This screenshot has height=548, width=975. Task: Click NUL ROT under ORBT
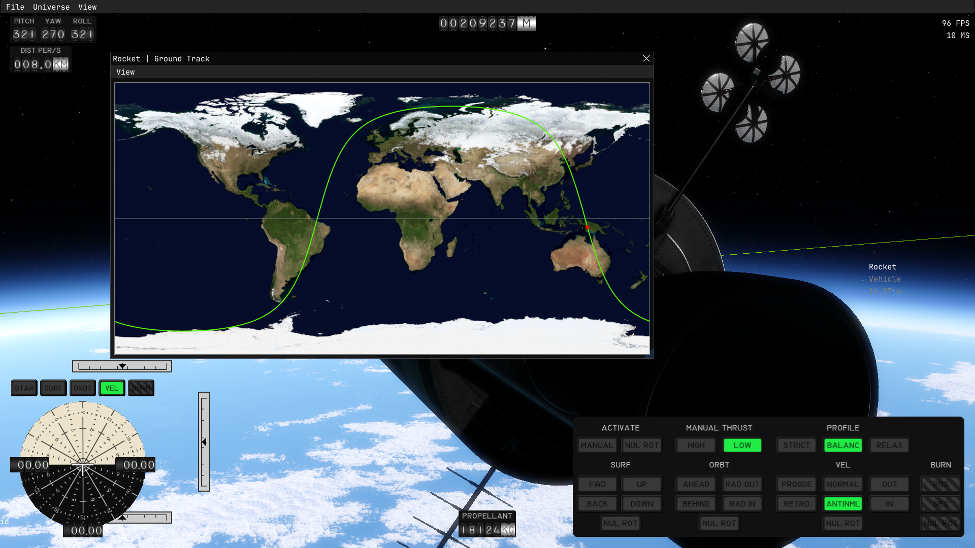click(719, 524)
